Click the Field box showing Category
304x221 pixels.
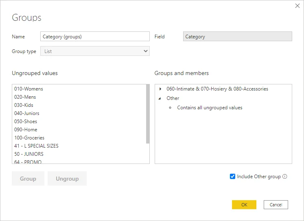[x=238, y=36]
